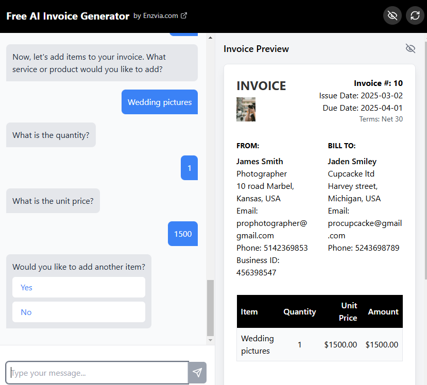The image size is (427, 385).
Task: Choose No to finish adding items
Action: point(78,312)
